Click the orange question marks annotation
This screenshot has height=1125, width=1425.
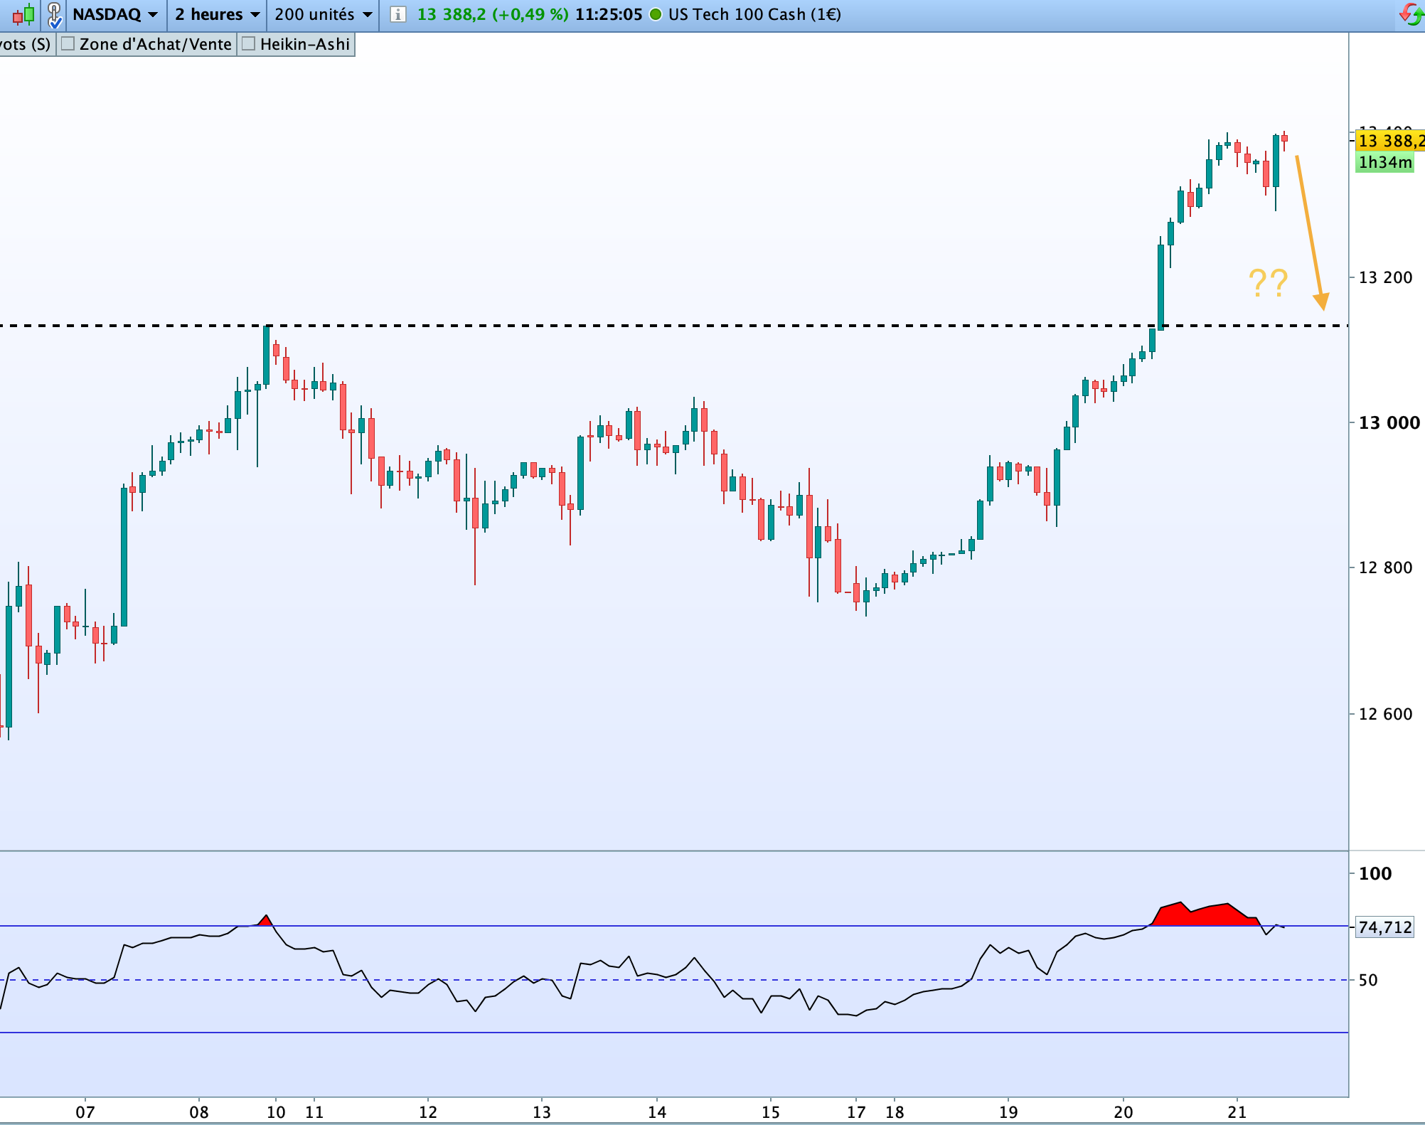tap(1268, 283)
